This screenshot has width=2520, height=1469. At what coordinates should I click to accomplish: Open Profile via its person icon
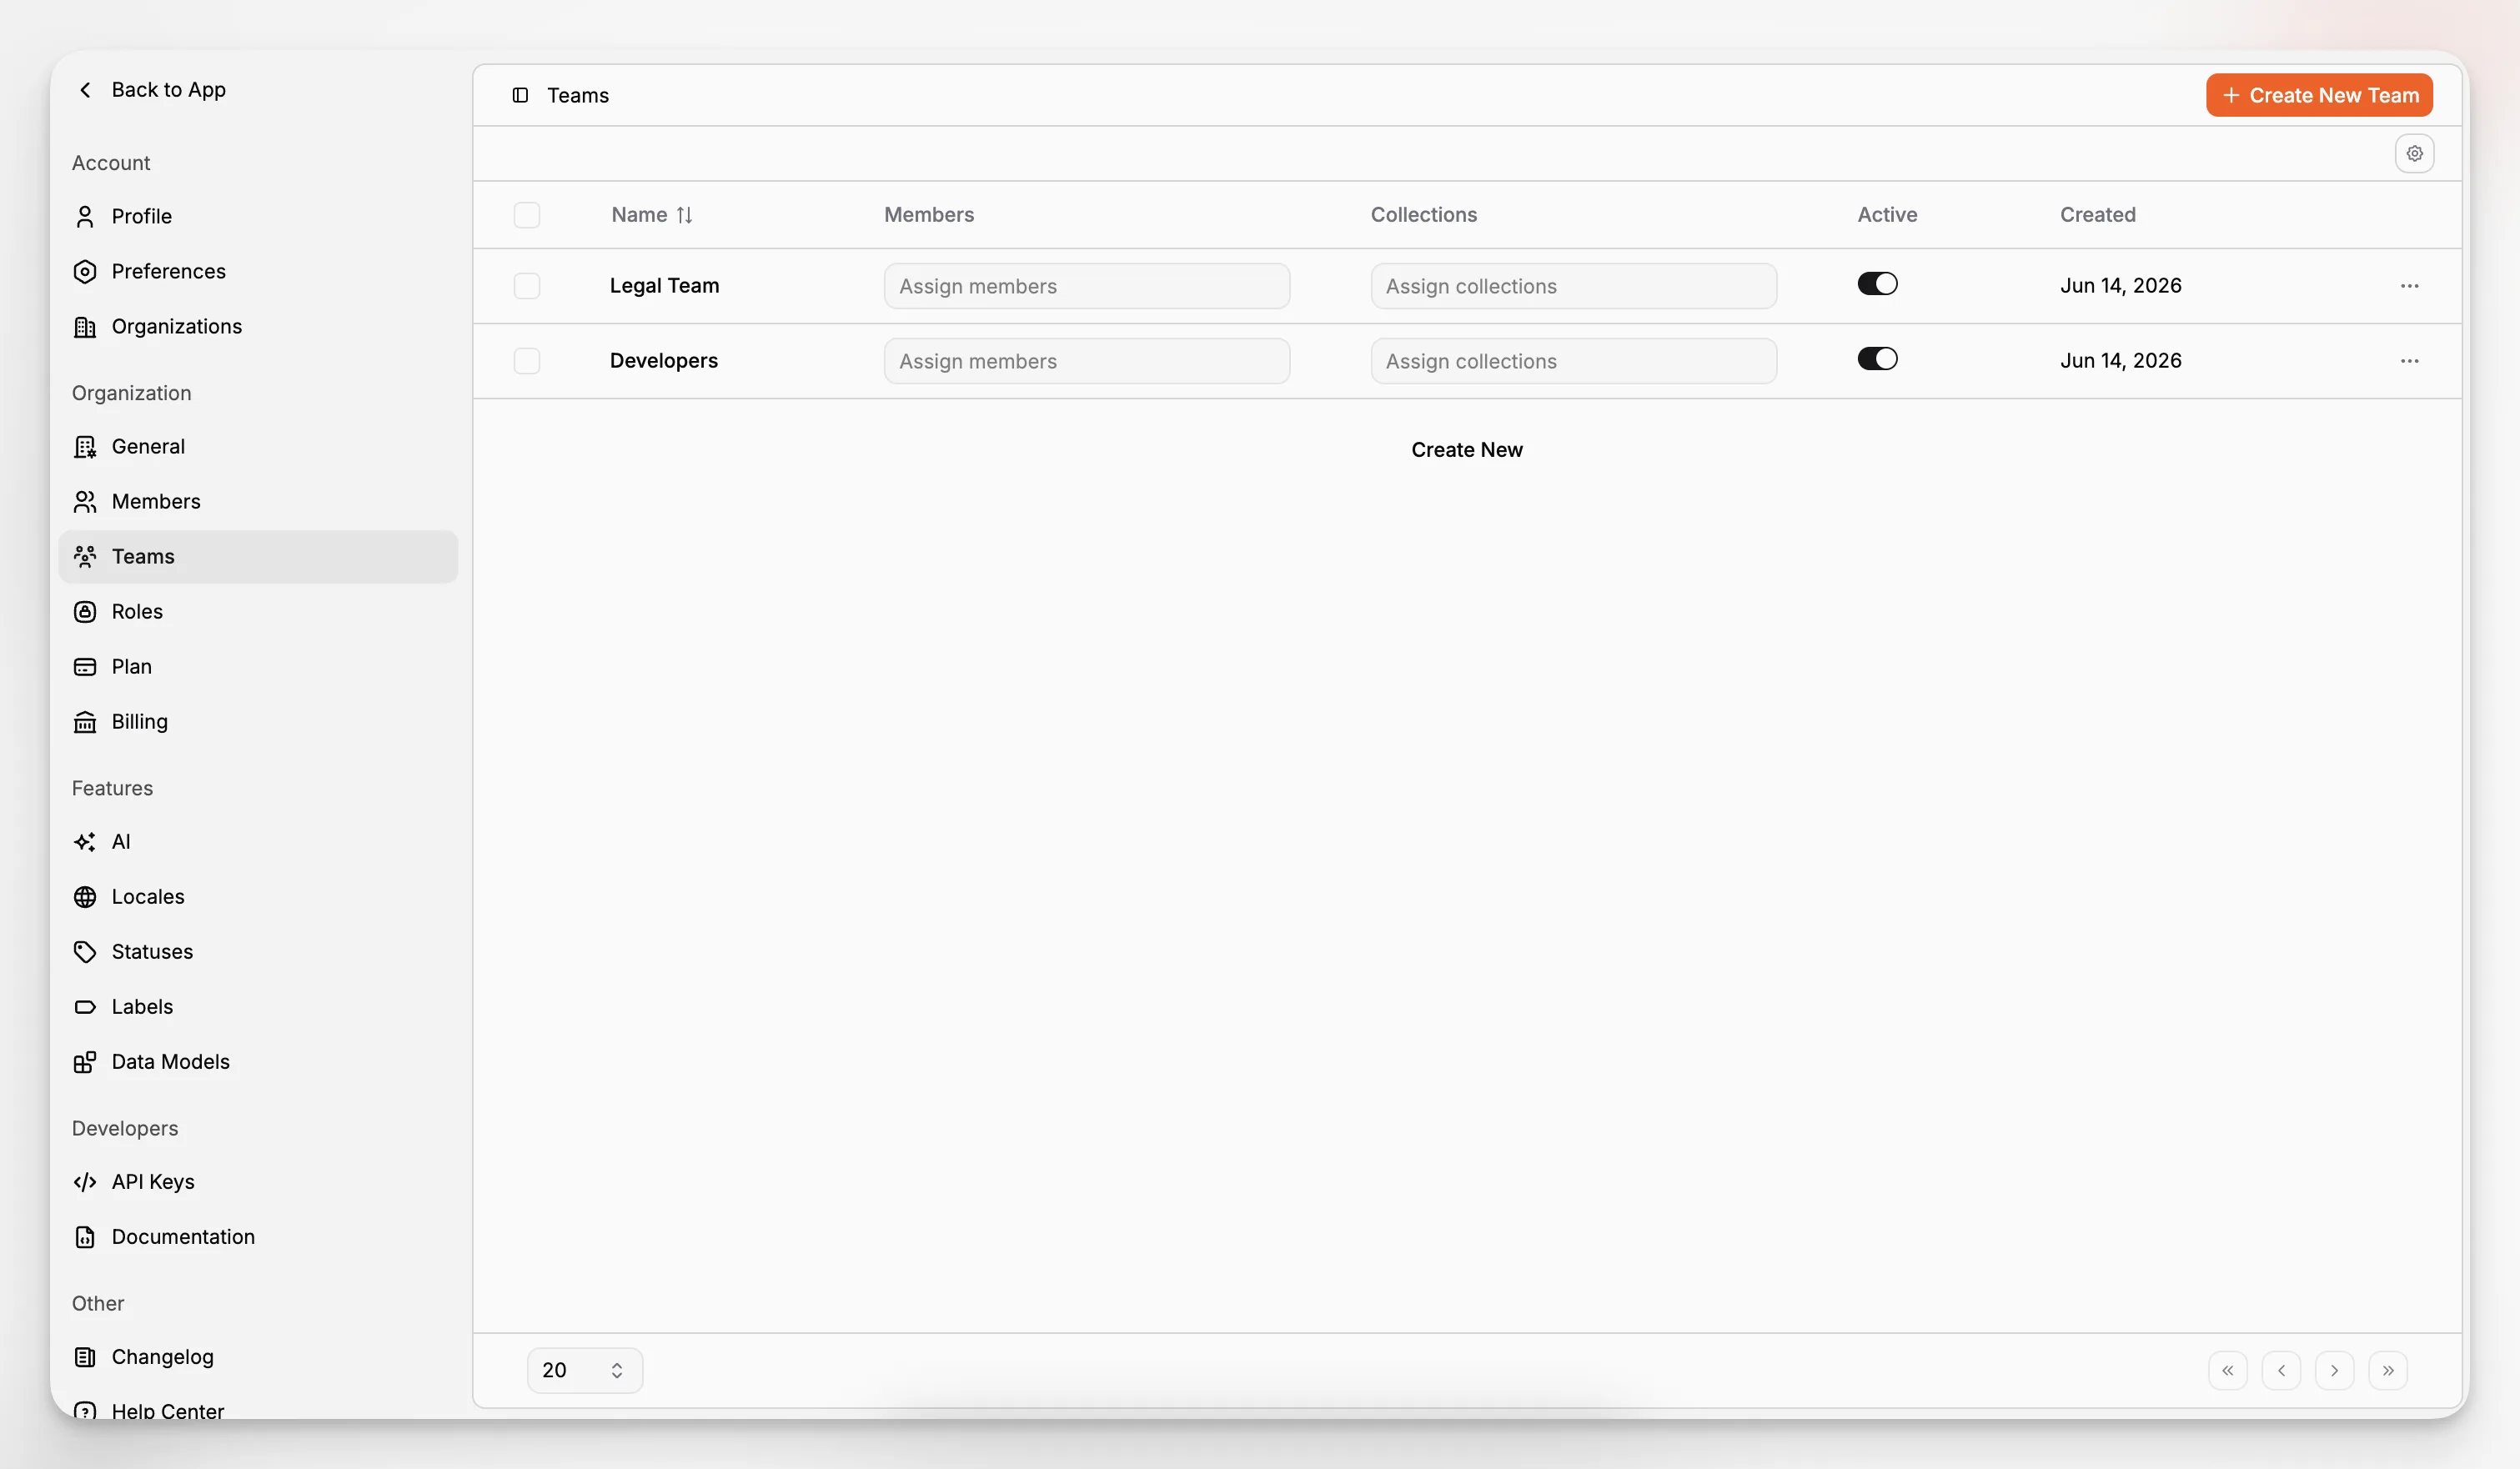point(85,217)
